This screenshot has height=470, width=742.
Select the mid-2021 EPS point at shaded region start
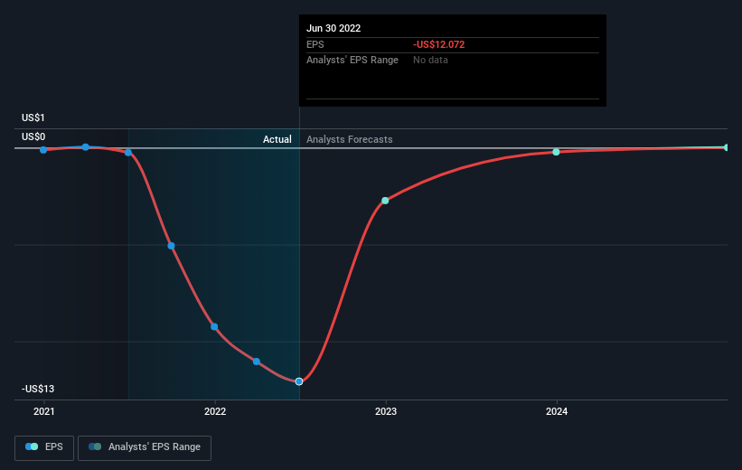pos(128,153)
